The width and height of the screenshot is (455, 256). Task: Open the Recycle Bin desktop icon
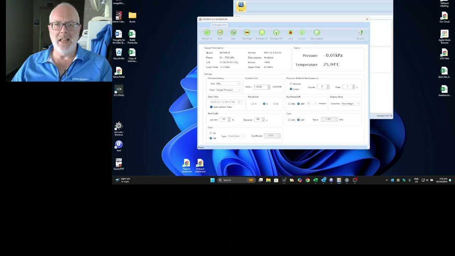[119, 54]
